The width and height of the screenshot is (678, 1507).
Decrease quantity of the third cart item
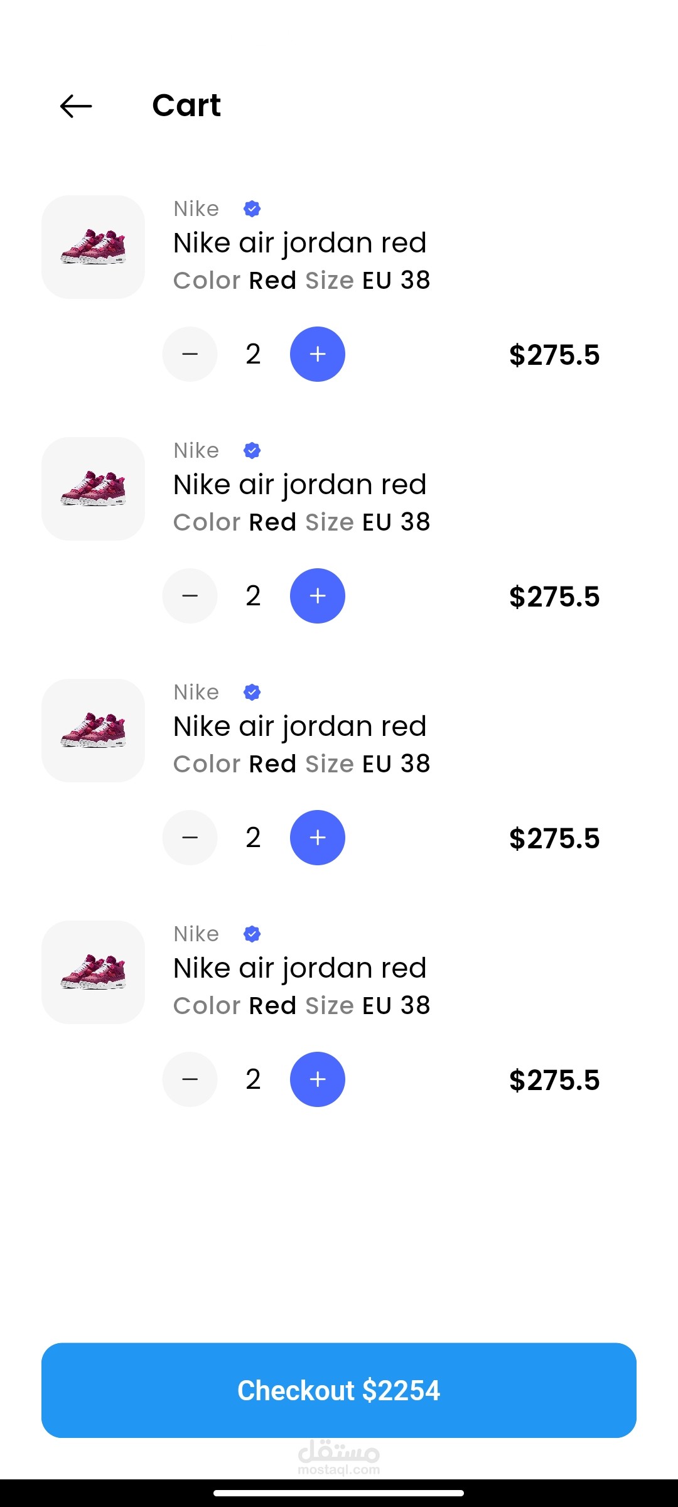tap(190, 838)
